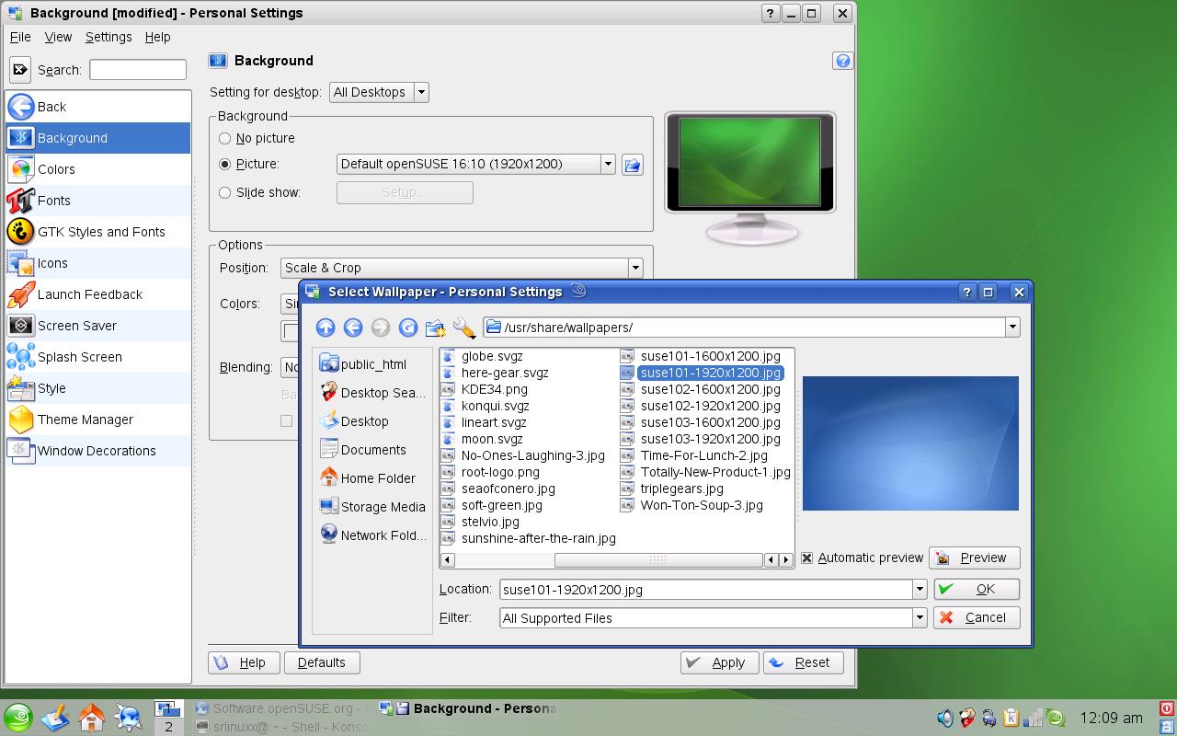Select the file suse102-1920x1200.jpg

tap(701, 406)
